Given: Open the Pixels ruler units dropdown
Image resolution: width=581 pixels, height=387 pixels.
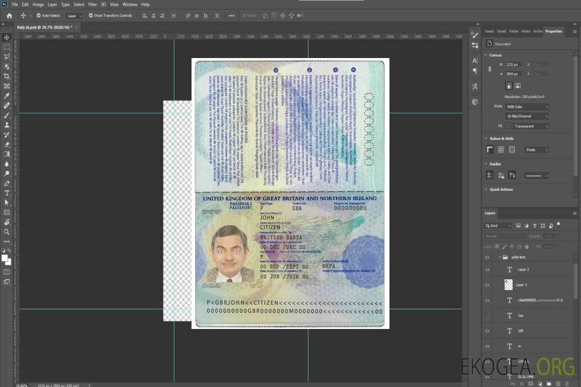Looking at the screenshot, I should 537,150.
